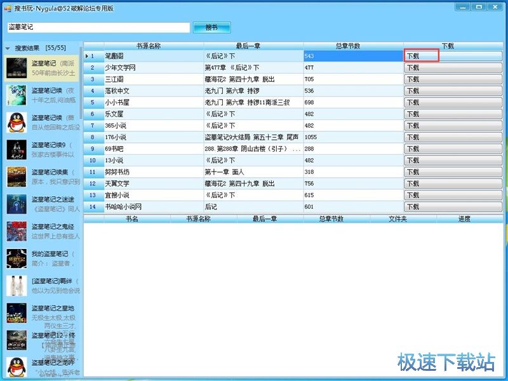
Task: Sort by the 书源名称 column header
Action: 152,46
